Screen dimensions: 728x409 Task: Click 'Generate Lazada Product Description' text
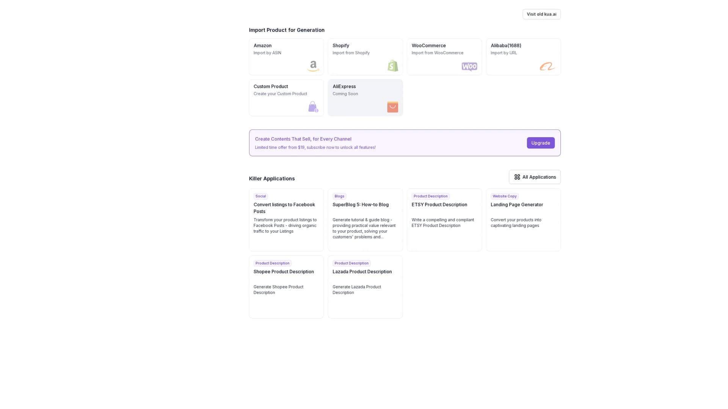click(x=357, y=290)
